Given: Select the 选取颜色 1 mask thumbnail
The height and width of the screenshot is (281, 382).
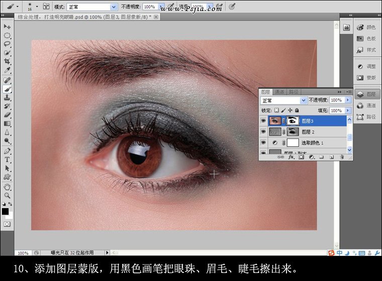Looking at the screenshot, I should pos(293,143).
